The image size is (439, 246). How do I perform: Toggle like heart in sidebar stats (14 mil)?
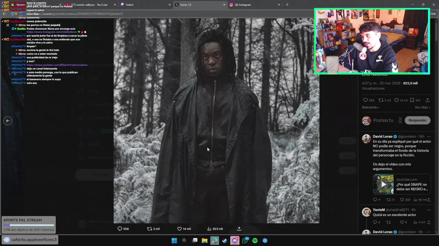[396, 100]
